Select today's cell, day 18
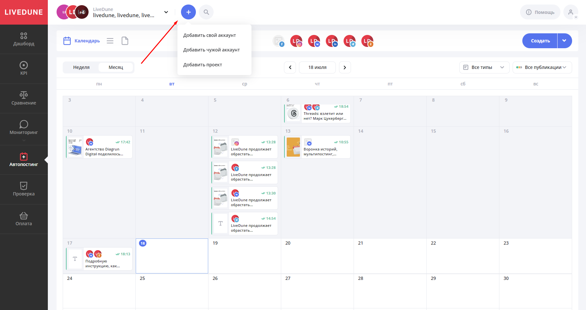 [172, 256]
